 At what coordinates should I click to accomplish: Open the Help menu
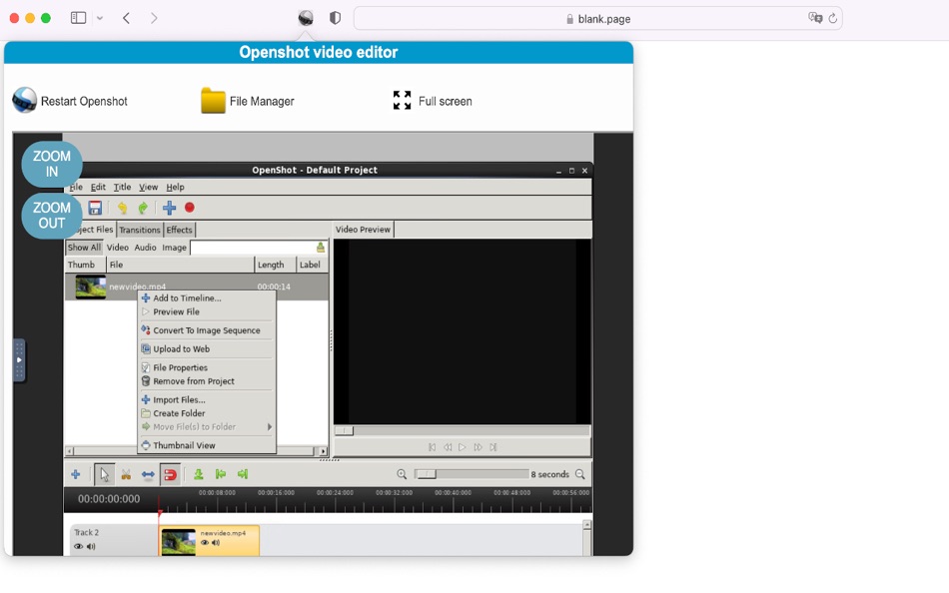click(x=175, y=187)
